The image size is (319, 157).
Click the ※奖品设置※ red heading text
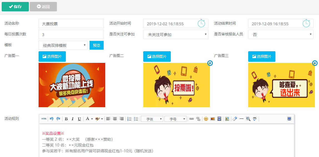pos(53,133)
